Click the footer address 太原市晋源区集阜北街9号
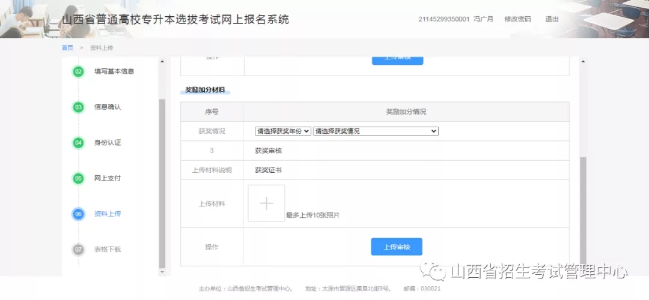The image size is (649, 300). point(358,289)
